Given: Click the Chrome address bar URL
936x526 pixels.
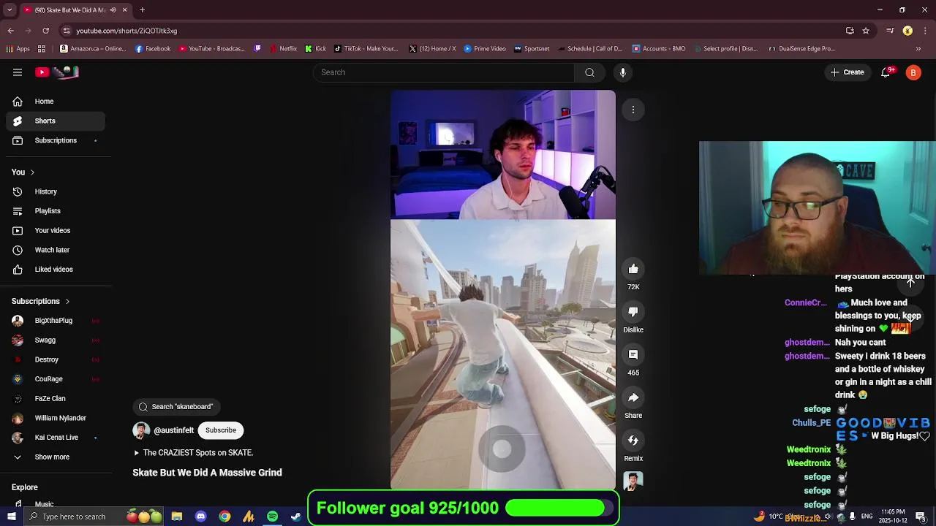Looking at the screenshot, I should [x=127, y=31].
